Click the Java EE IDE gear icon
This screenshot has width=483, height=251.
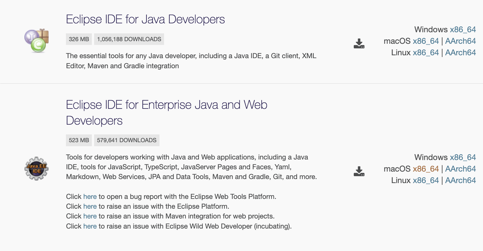[37, 169]
